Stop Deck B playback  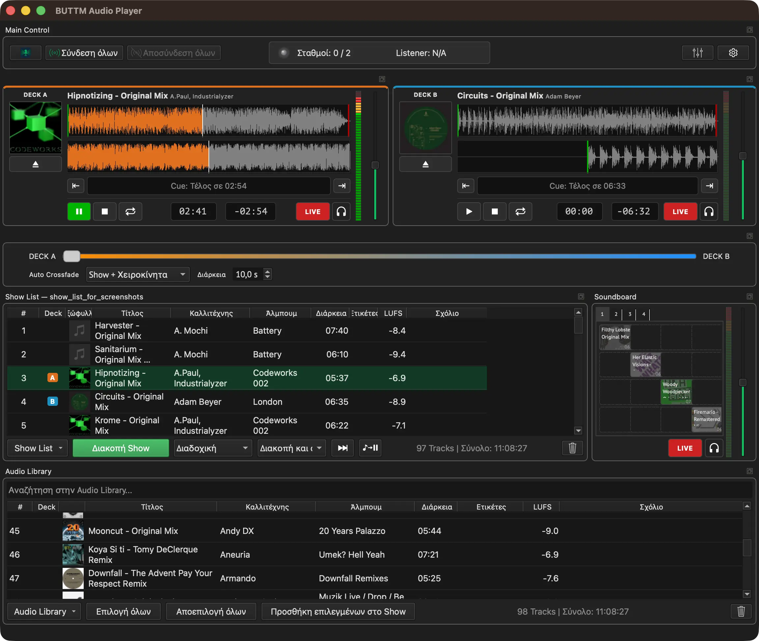494,211
